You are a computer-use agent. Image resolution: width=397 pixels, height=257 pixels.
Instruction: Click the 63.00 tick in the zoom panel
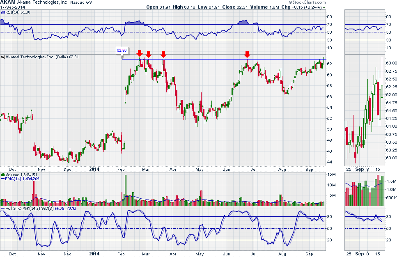[x=391, y=63]
